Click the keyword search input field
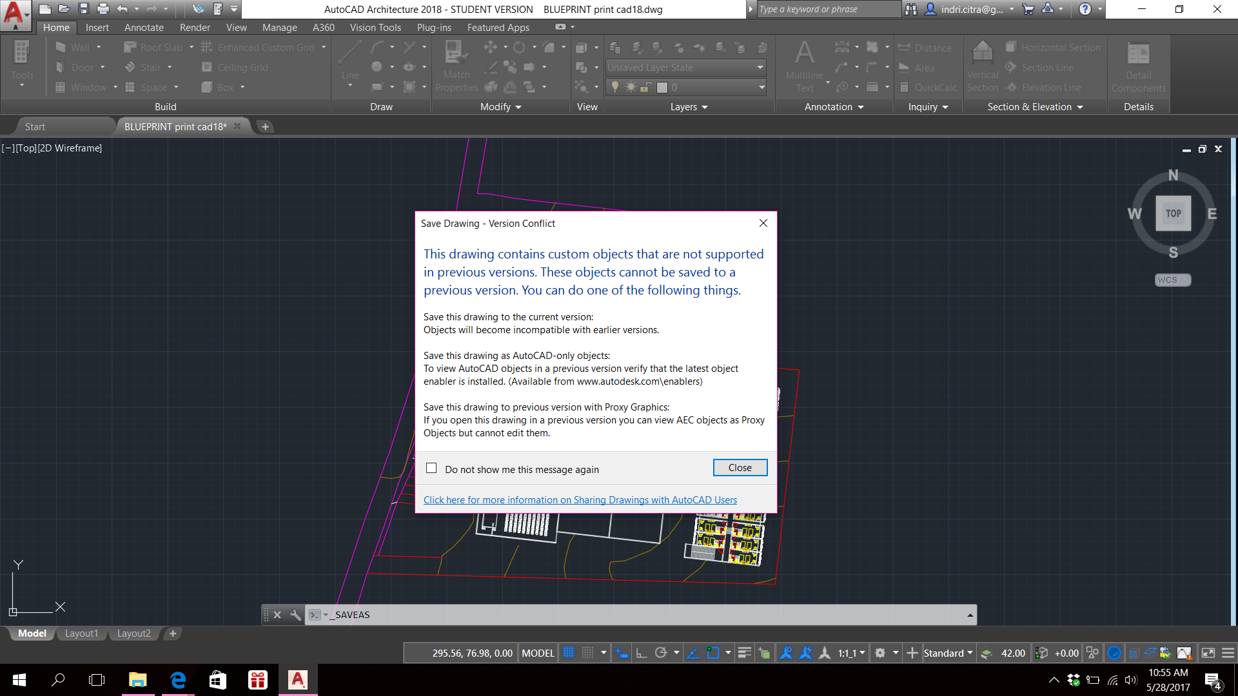The width and height of the screenshot is (1238, 696). 828,9
